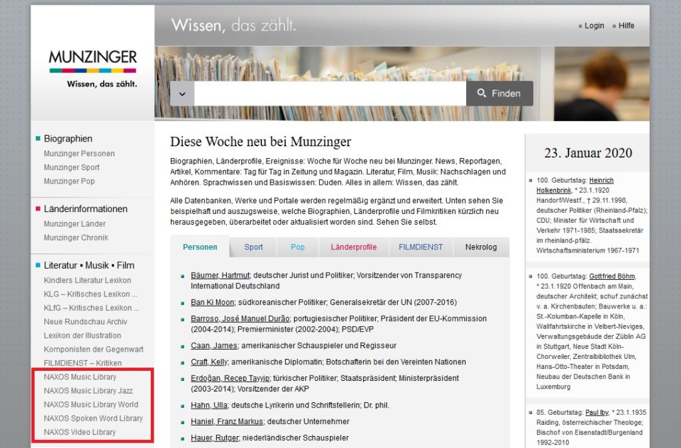Open Kindlers Literatur Lexikon
681x448 pixels.
coord(87,280)
